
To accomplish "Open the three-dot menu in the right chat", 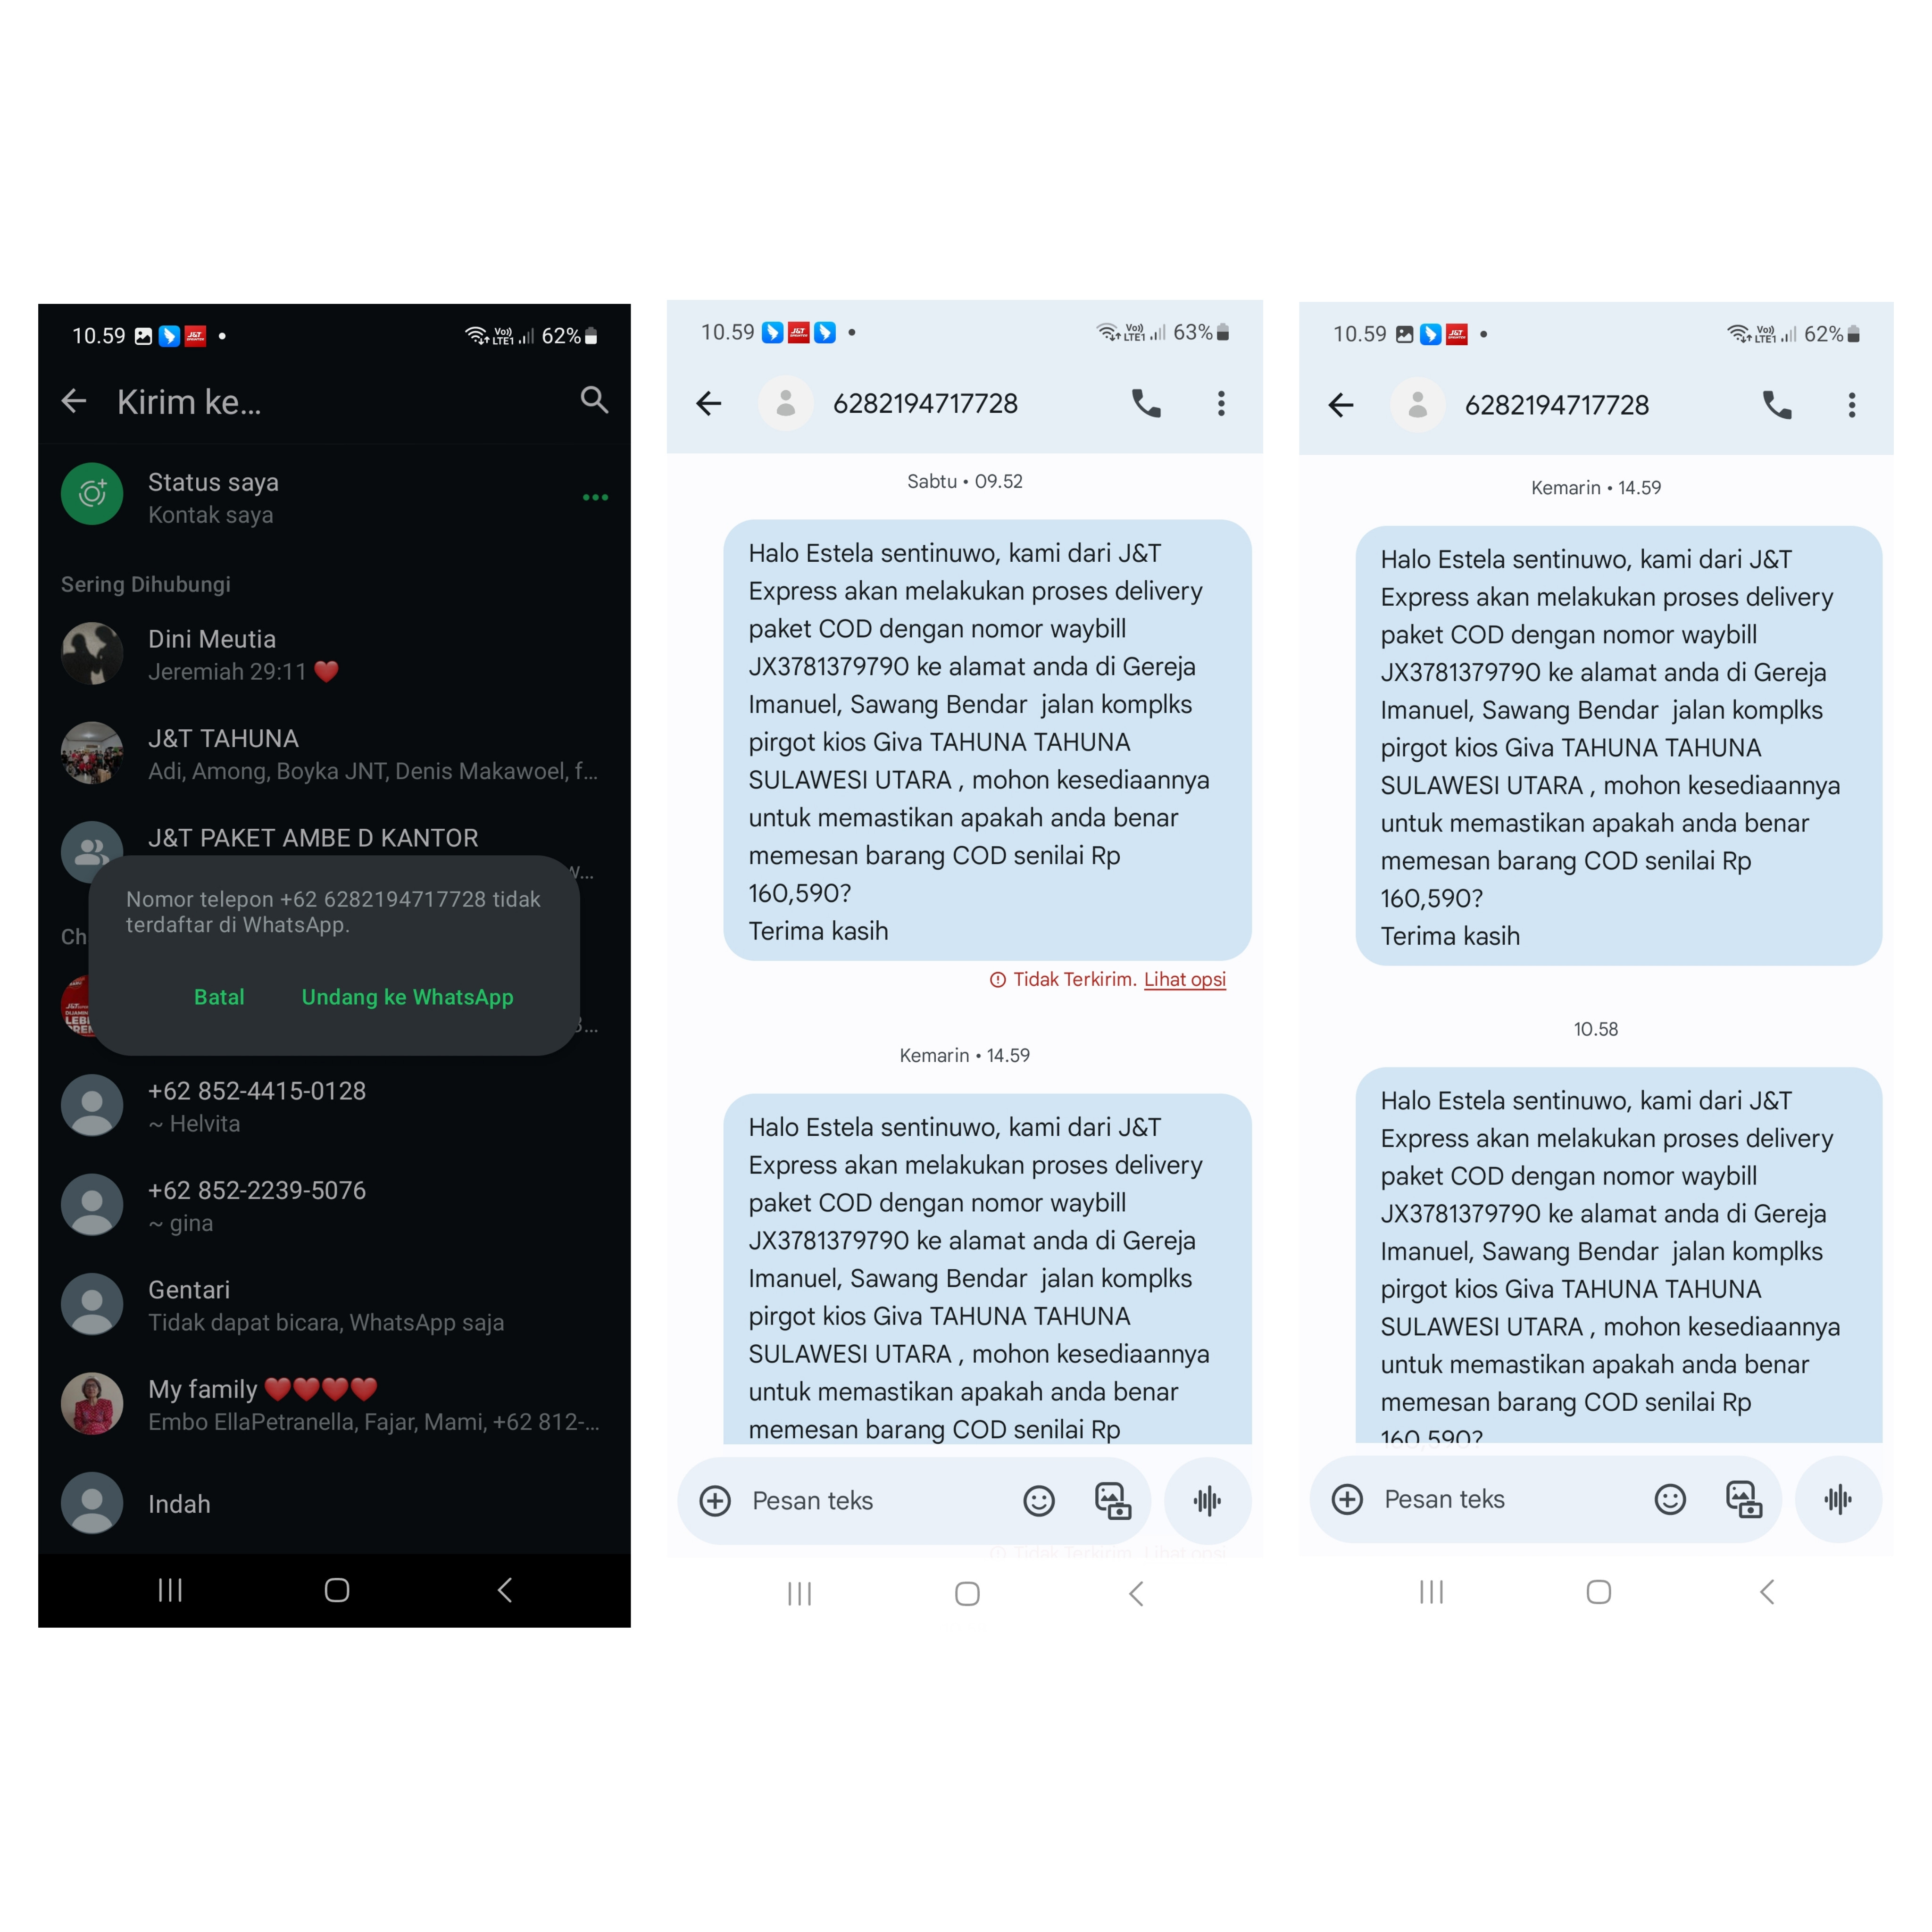I will coord(1852,405).
